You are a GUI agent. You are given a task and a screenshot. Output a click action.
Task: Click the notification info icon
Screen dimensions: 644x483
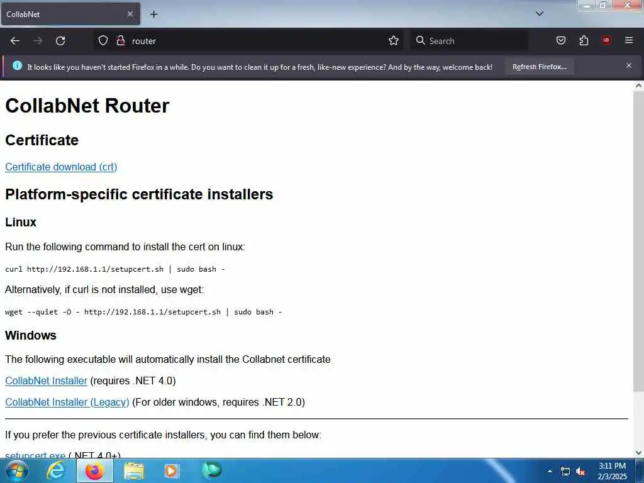coord(17,65)
